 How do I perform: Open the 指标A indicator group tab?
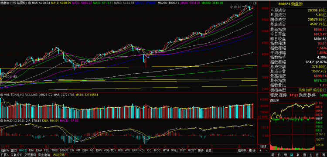(5, 150)
